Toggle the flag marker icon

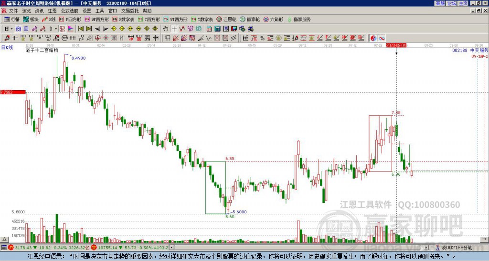(71, 29)
